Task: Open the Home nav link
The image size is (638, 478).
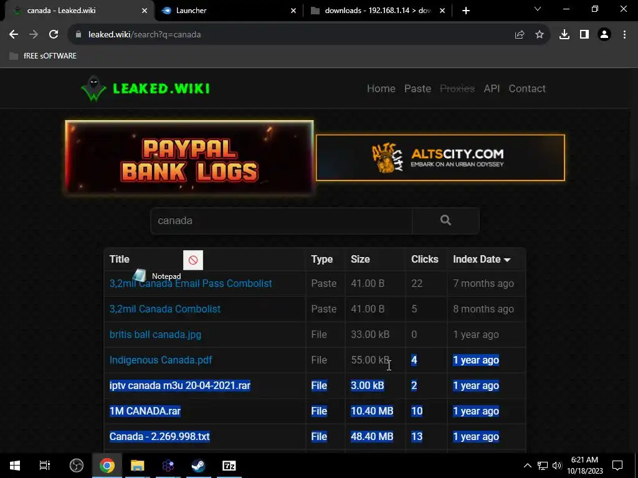Action: pos(381,88)
